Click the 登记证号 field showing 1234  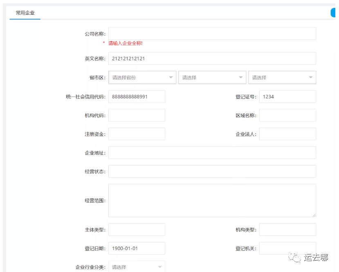point(287,97)
